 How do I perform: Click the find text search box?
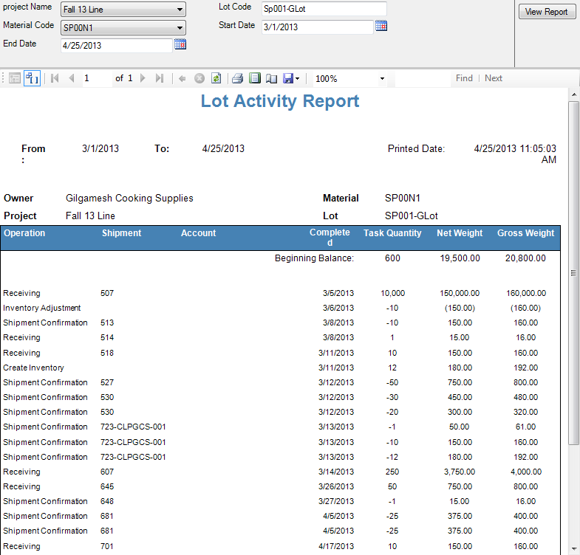tap(423, 78)
